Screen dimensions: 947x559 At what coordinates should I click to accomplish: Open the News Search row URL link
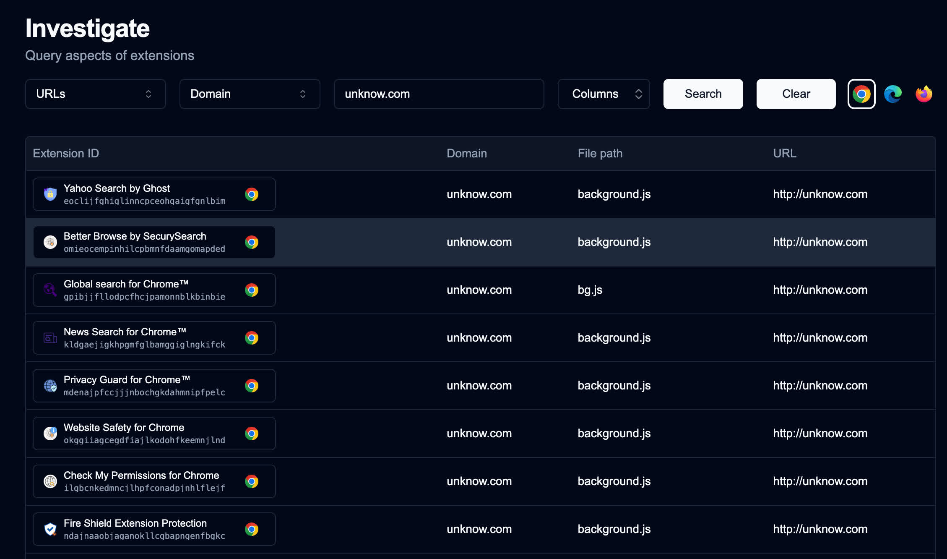[820, 338]
